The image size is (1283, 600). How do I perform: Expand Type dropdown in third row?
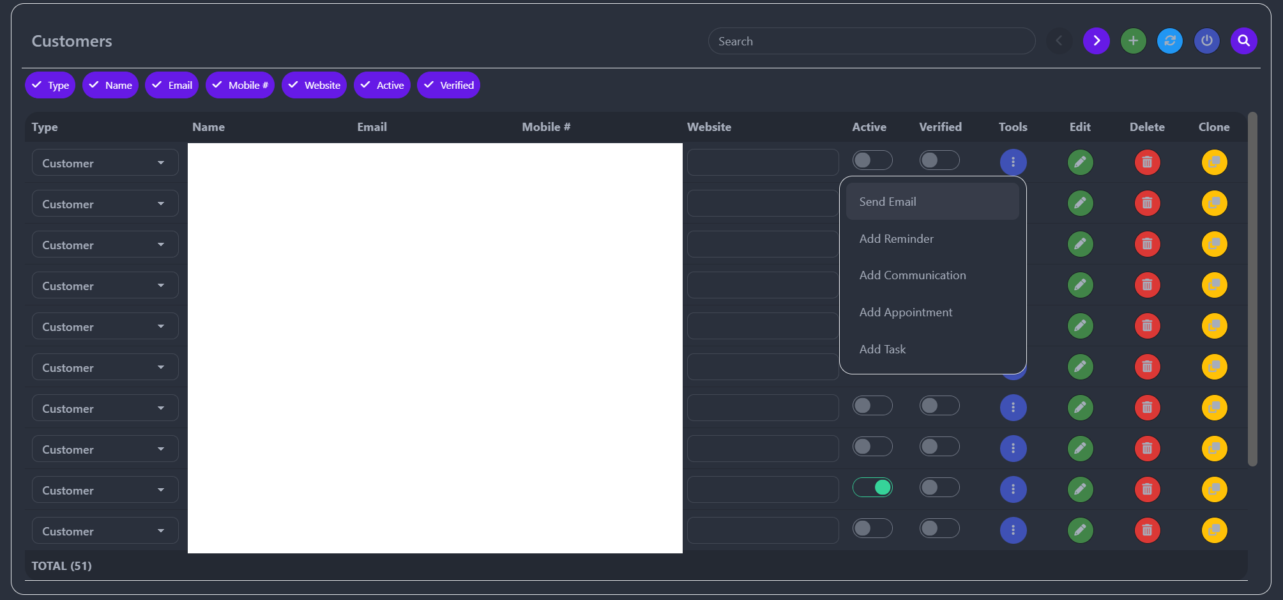(105, 245)
